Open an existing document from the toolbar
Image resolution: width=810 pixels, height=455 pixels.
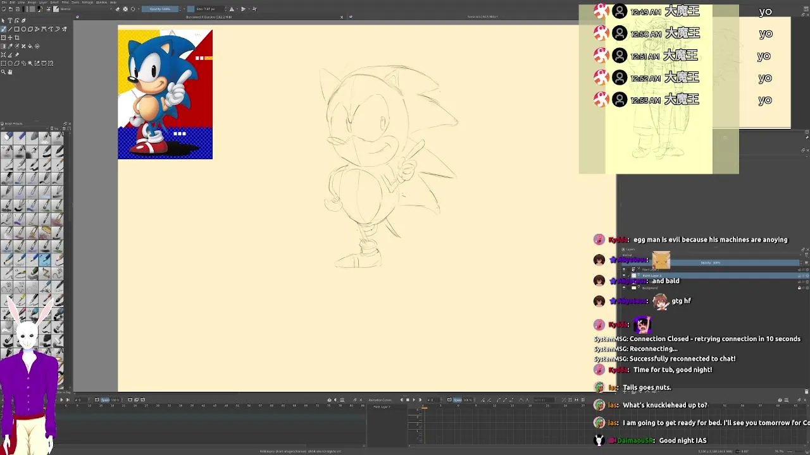[11, 9]
